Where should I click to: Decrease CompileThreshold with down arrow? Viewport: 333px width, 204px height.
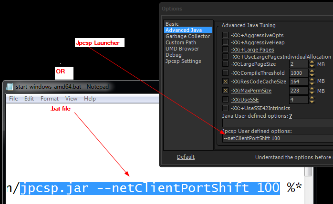pos(312,75)
